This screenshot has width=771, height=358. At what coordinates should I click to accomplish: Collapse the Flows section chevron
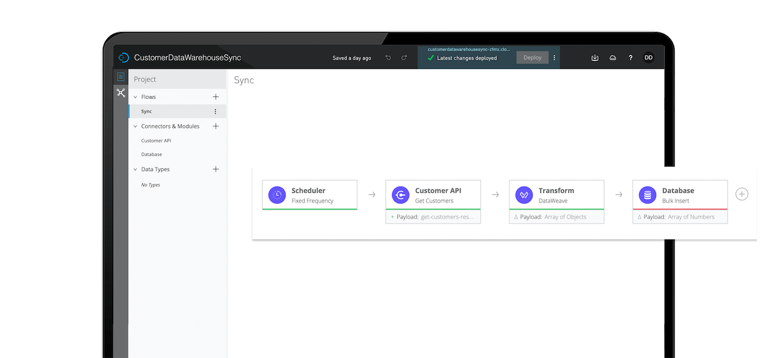pos(136,97)
